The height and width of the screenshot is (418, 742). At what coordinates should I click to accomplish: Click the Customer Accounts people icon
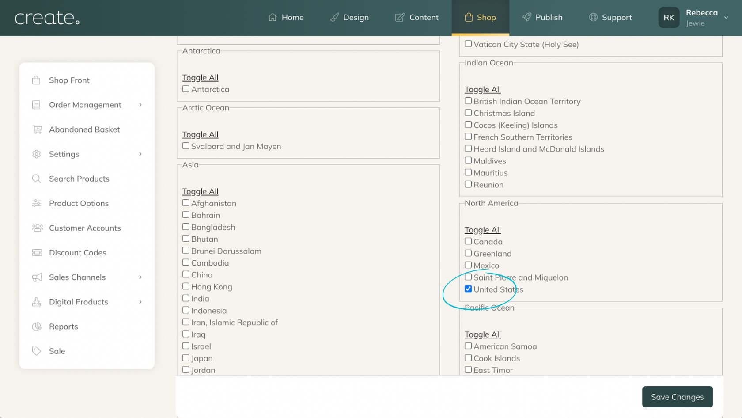point(37,228)
